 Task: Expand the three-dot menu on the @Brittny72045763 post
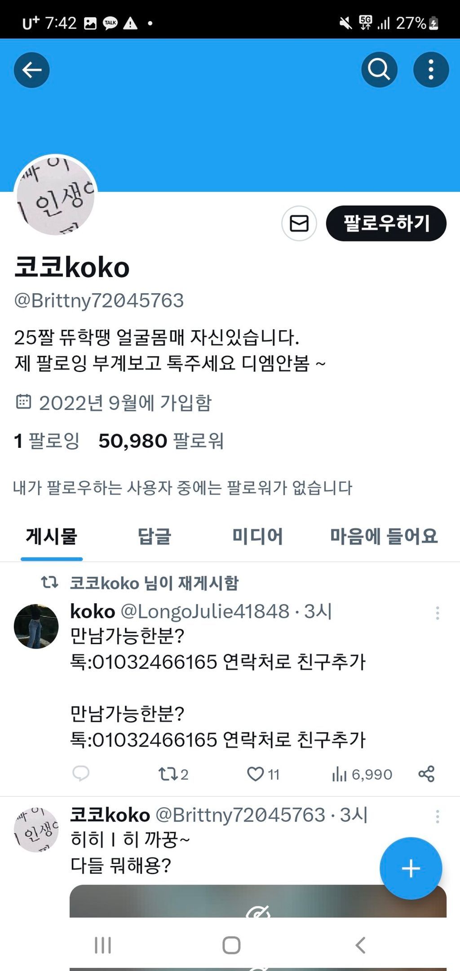(438, 817)
